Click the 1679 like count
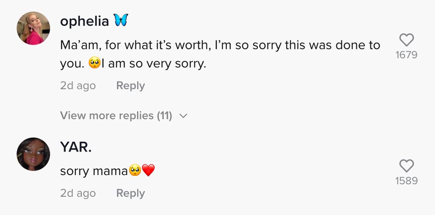 tap(406, 56)
